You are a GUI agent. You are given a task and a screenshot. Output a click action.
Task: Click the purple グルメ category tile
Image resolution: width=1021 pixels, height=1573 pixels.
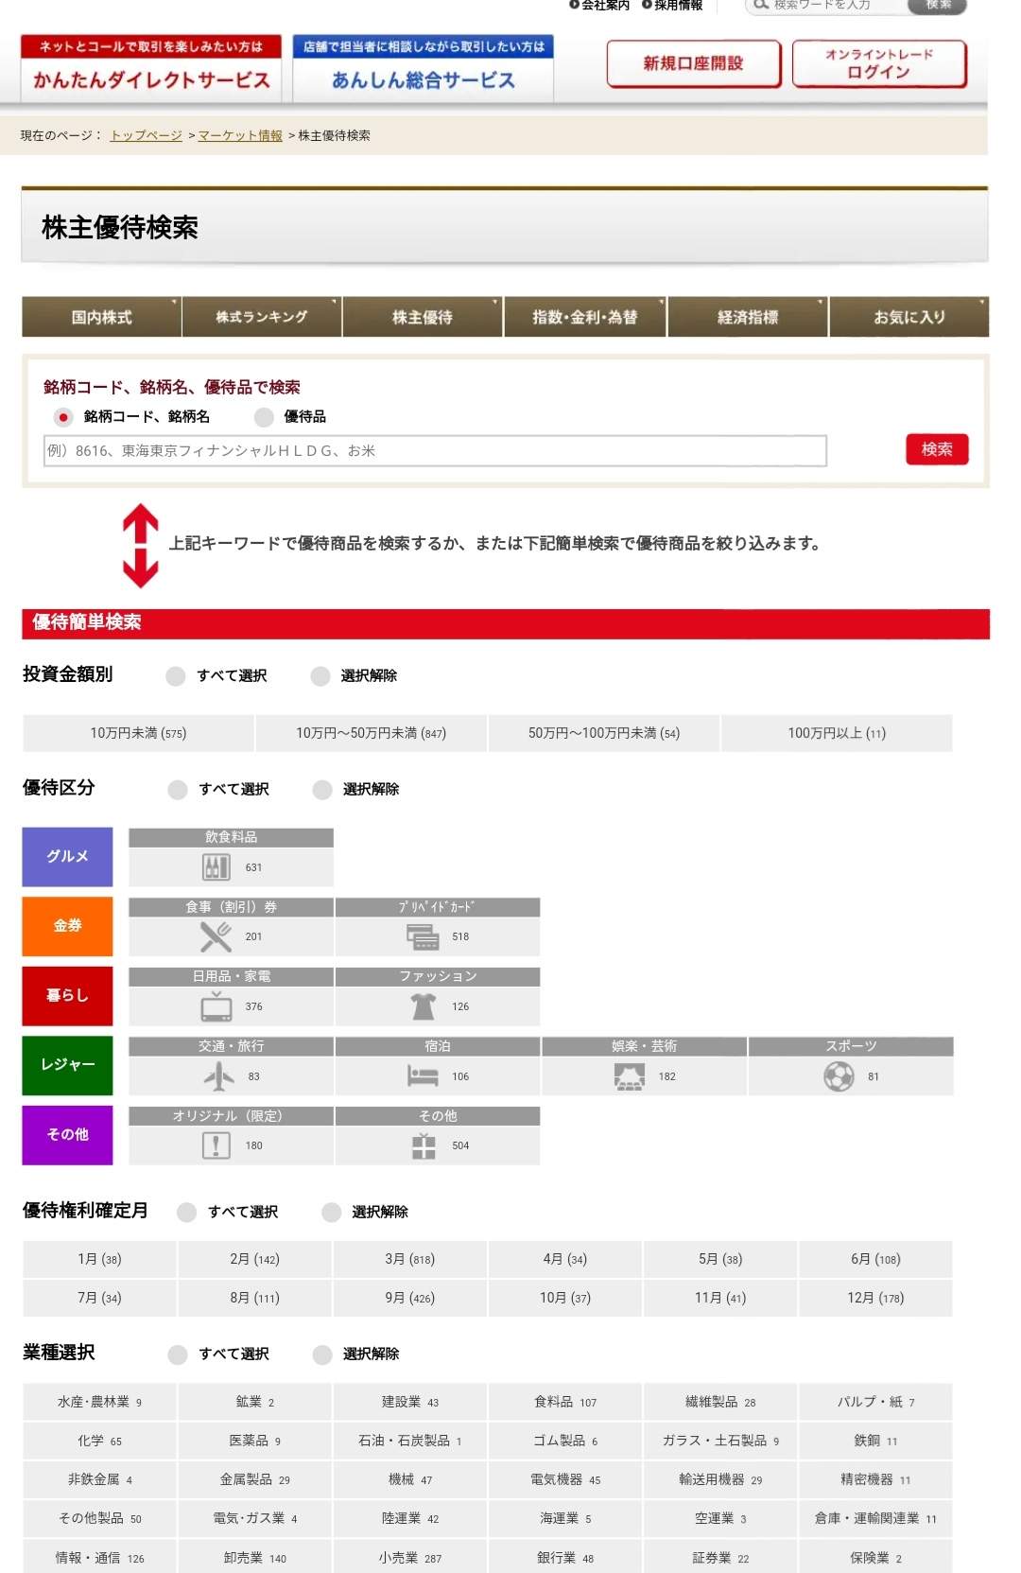point(67,857)
